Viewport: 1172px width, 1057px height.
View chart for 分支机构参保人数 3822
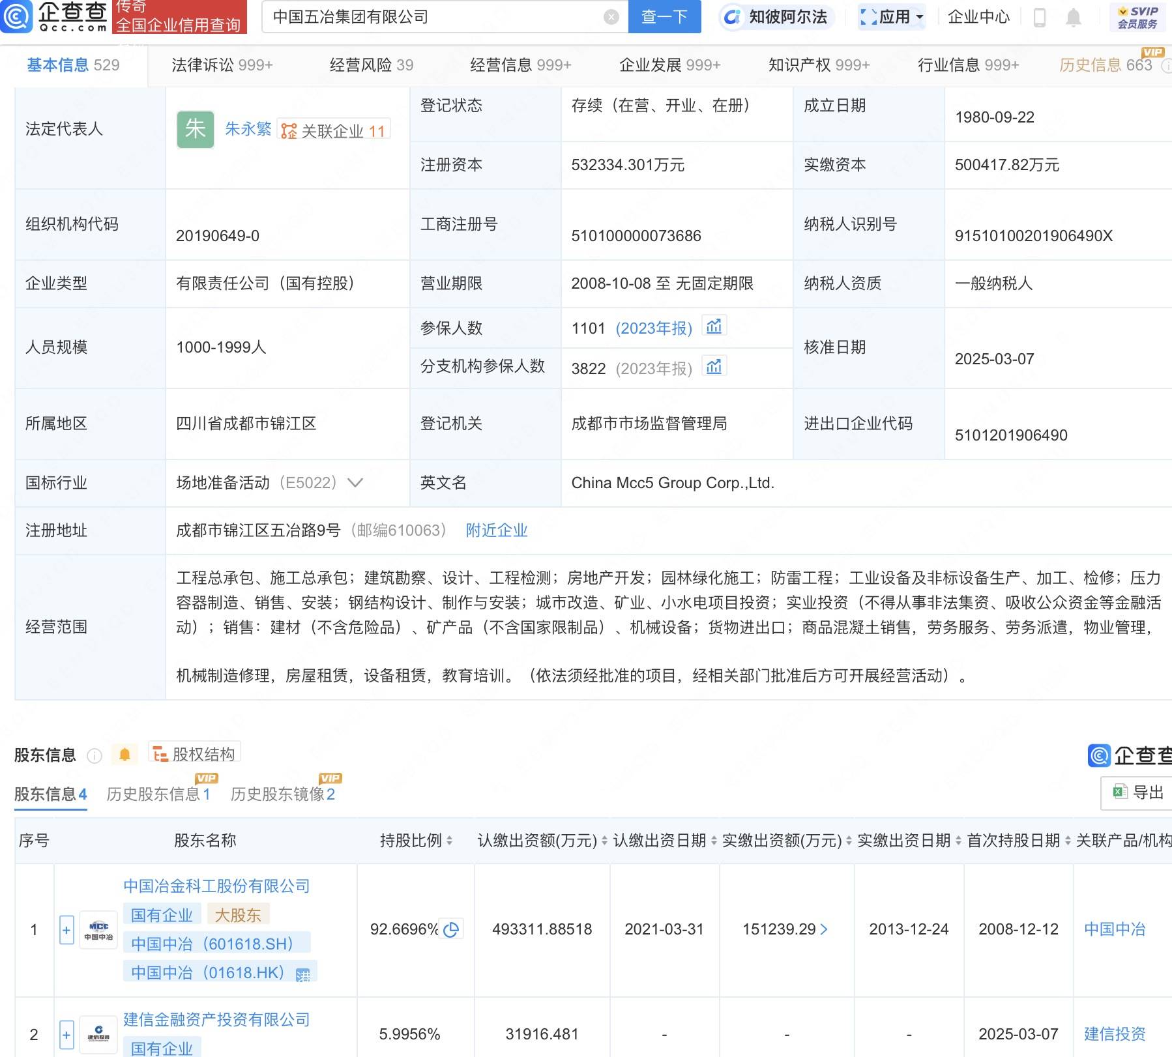coord(714,366)
